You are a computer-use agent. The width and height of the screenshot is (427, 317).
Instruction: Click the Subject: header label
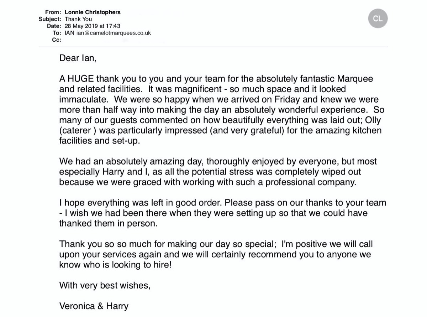tap(50, 19)
